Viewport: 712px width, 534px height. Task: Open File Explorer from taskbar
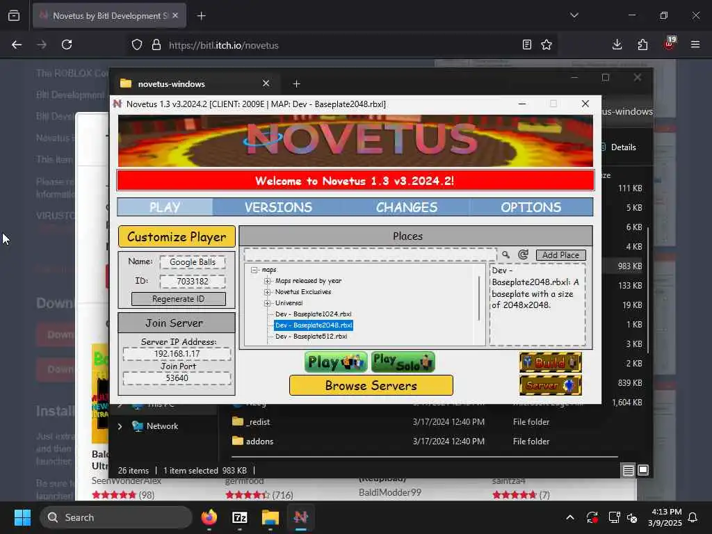point(270,517)
